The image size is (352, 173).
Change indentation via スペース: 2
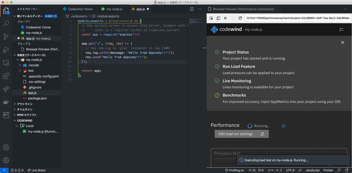tap(275, 170)
